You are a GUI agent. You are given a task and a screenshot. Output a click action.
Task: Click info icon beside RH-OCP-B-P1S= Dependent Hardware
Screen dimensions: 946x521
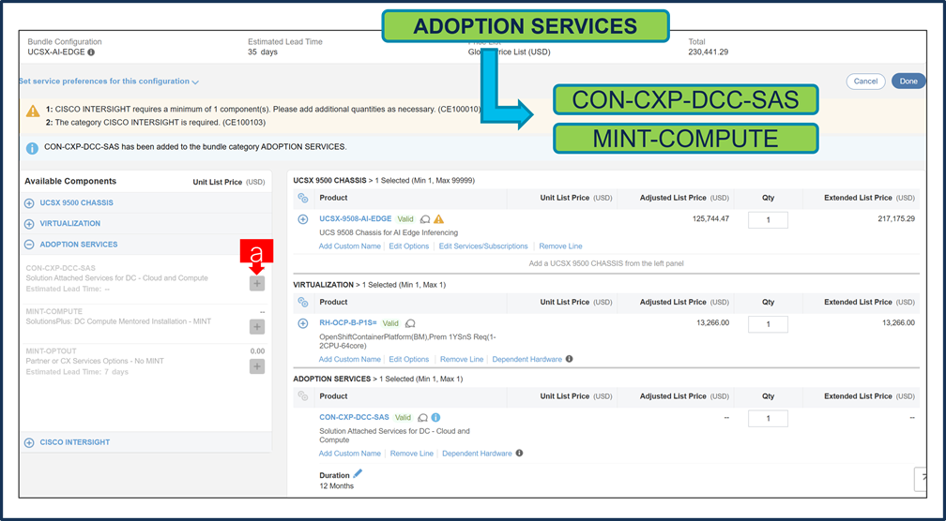coord(569,359)
